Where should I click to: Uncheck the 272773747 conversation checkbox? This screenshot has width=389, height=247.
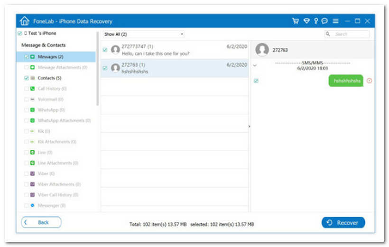coord(105,50)
